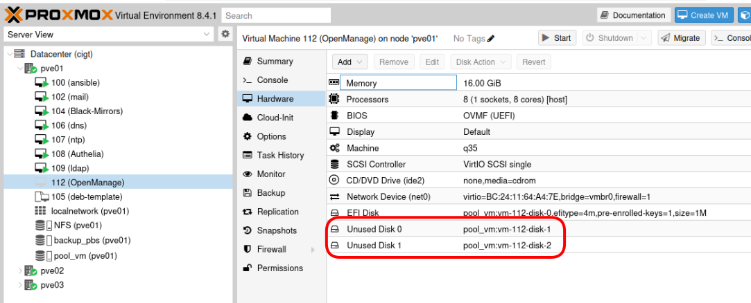Open the Cloud-Init tab
Image resolution: width=751 pixels, height=303 pixels.
coord(282,118)
